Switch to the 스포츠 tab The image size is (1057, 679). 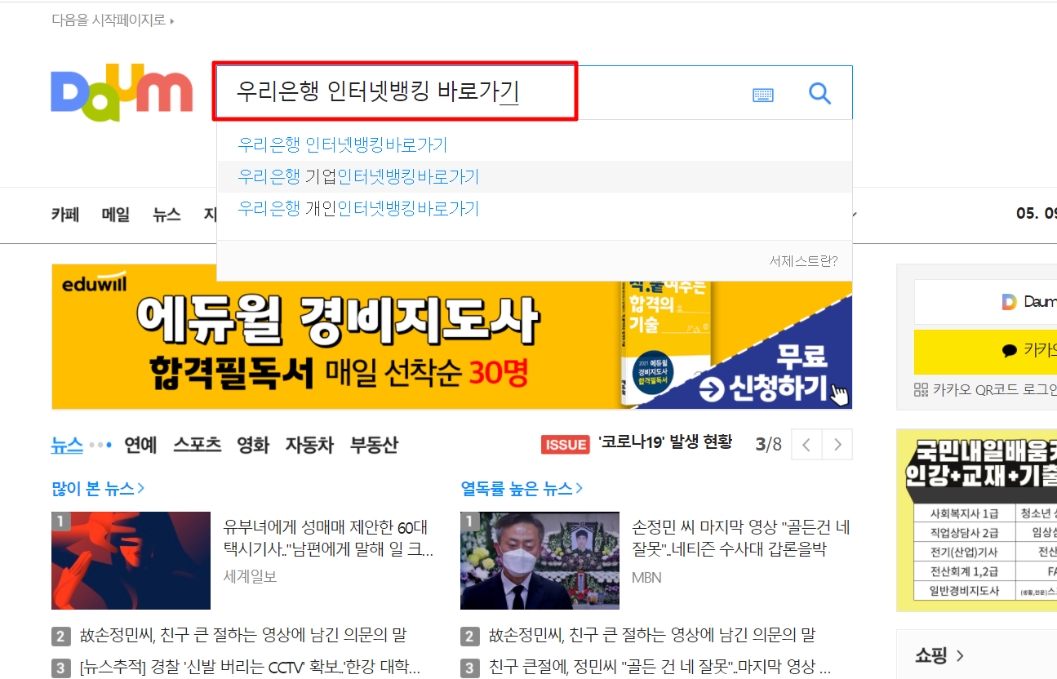[197, 445]
